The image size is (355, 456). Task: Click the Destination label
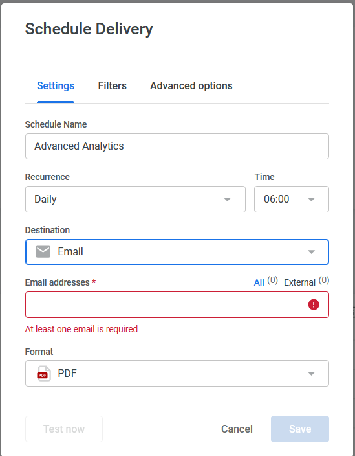[47, 230]
